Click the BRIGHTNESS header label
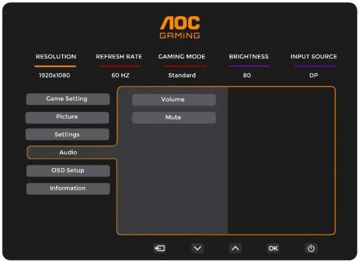Viewport: 358px width, 261px height. pos(249,57)
